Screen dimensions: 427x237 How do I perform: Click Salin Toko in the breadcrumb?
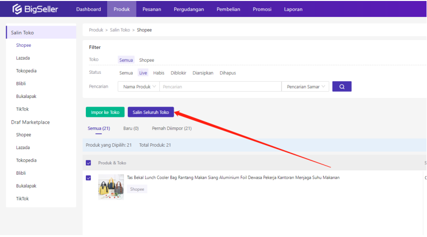click(x=120, y=30)
